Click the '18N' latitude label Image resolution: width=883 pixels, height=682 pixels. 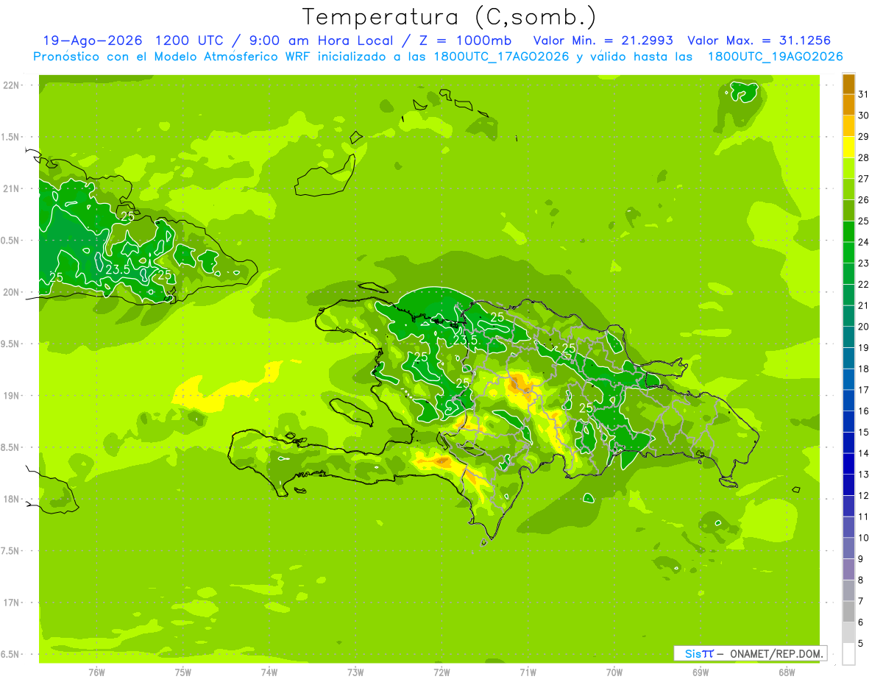(11, 499)
